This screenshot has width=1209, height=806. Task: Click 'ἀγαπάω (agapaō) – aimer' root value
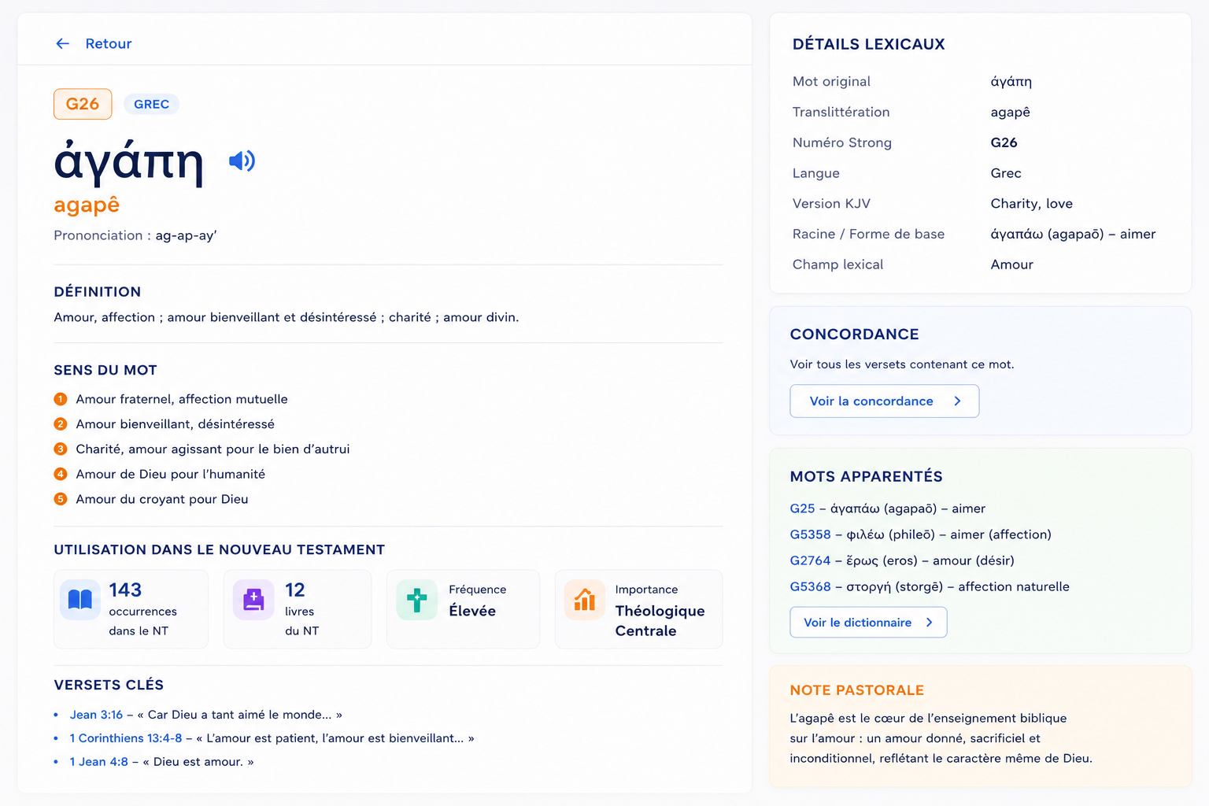tap(1073, 234)
